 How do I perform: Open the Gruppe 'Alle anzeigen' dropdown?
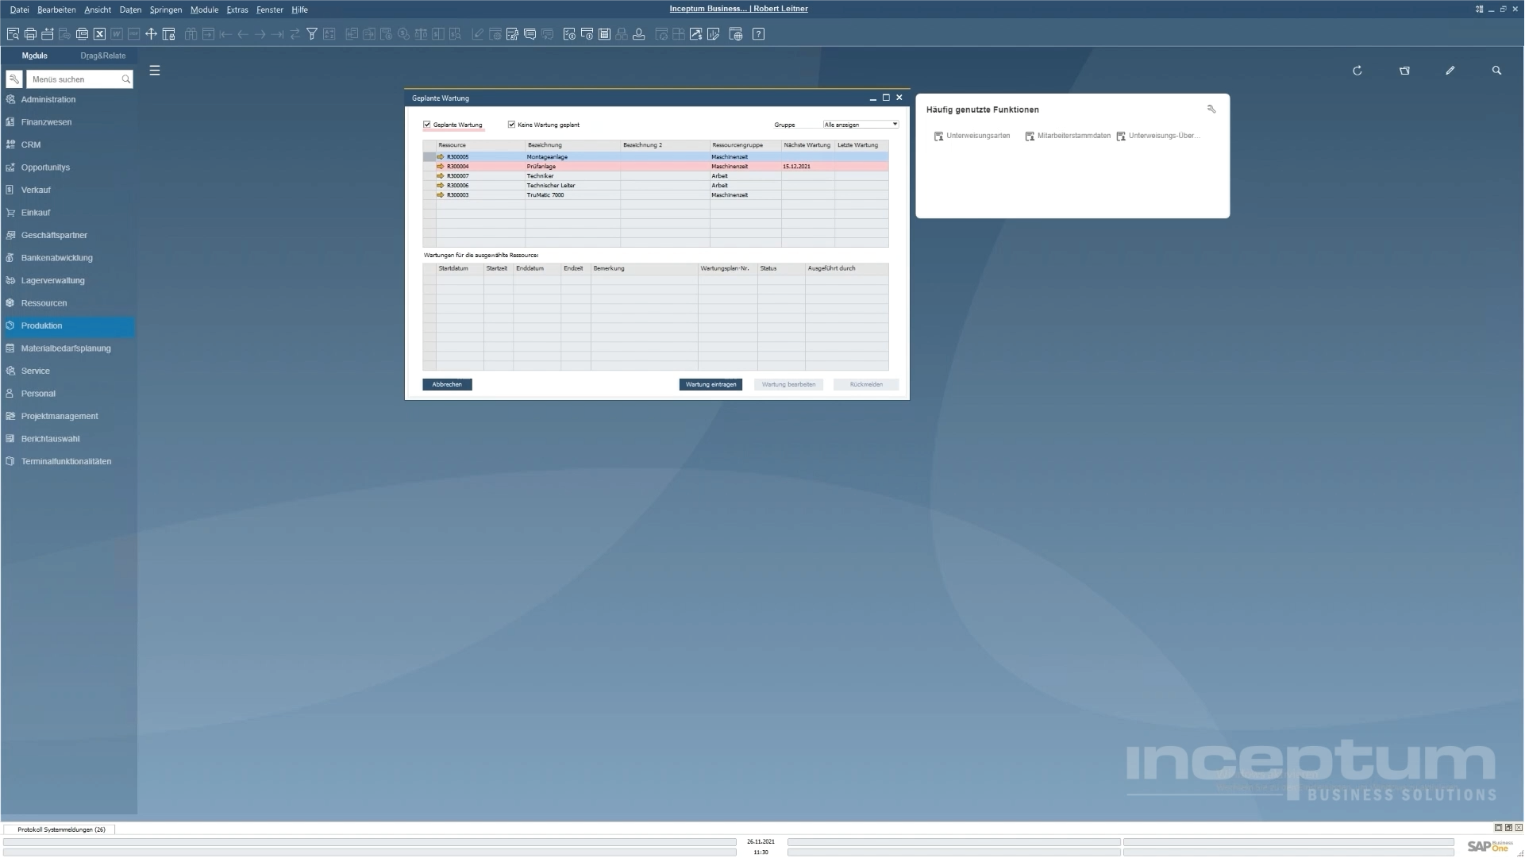(x=861, y=125)
